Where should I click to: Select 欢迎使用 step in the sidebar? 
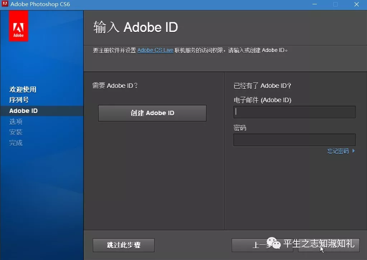(23, 89)
